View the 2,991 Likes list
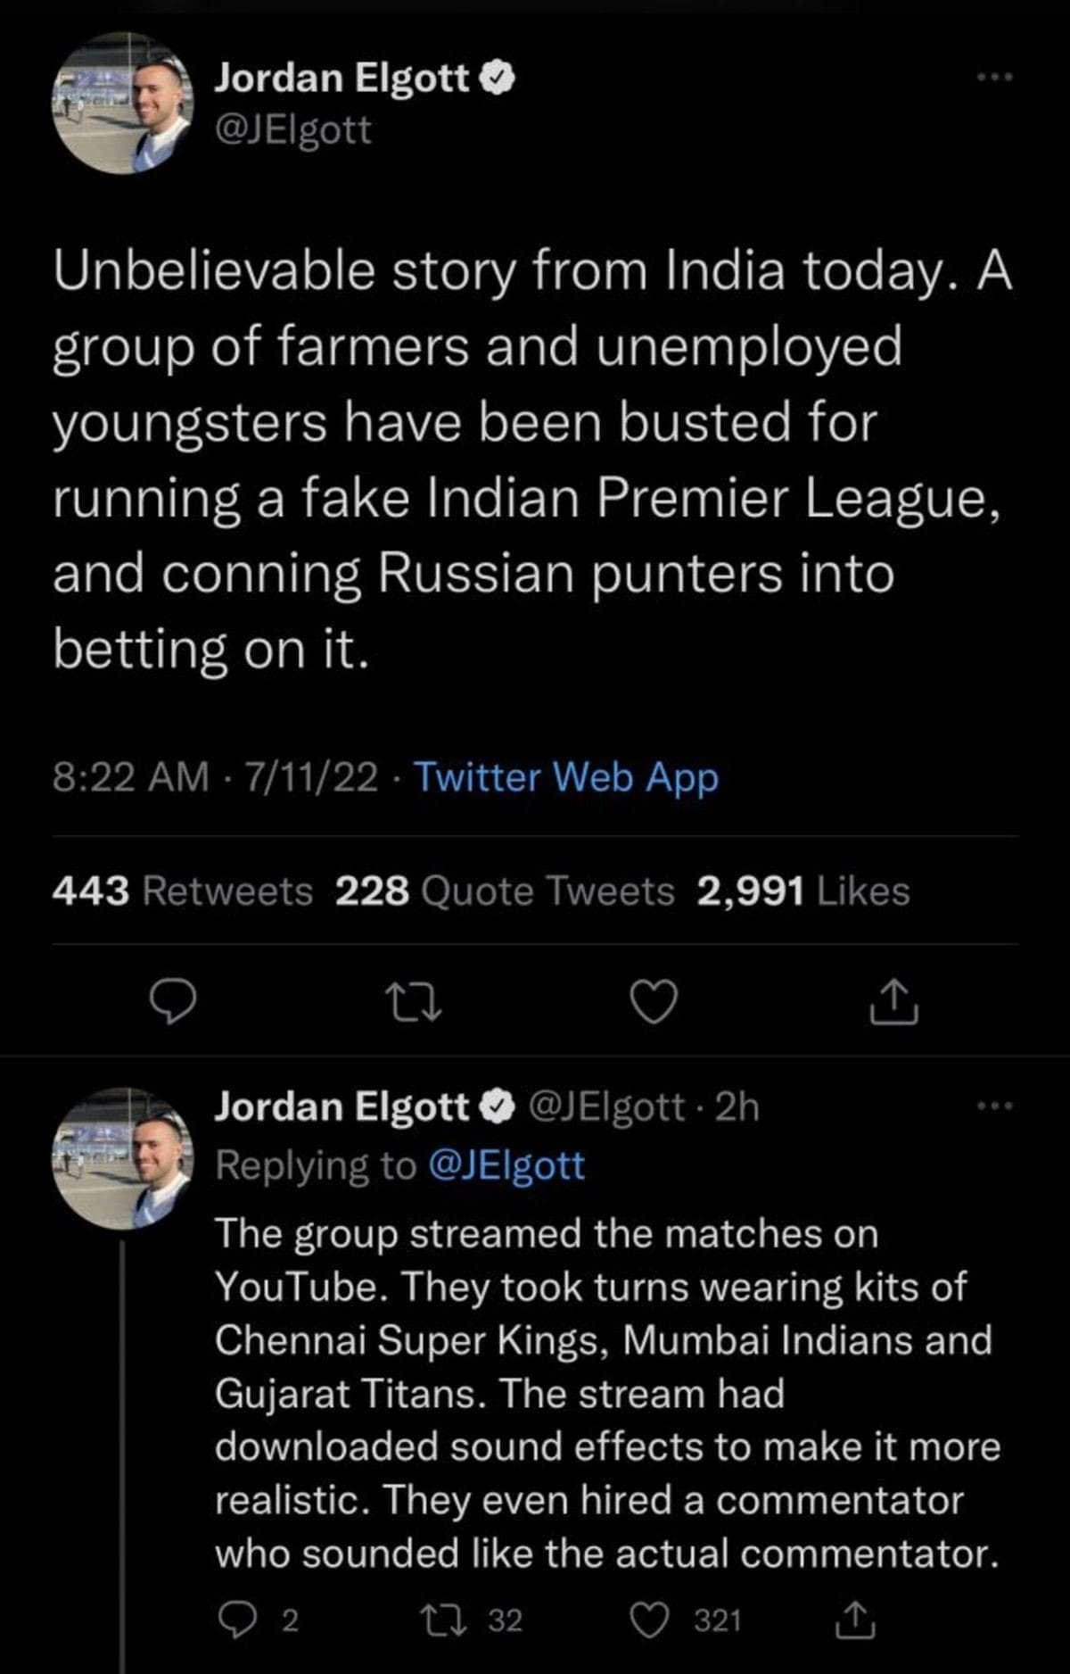 coord(802,891)
